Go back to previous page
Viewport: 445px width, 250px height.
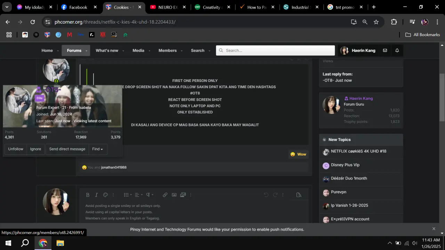8,22
